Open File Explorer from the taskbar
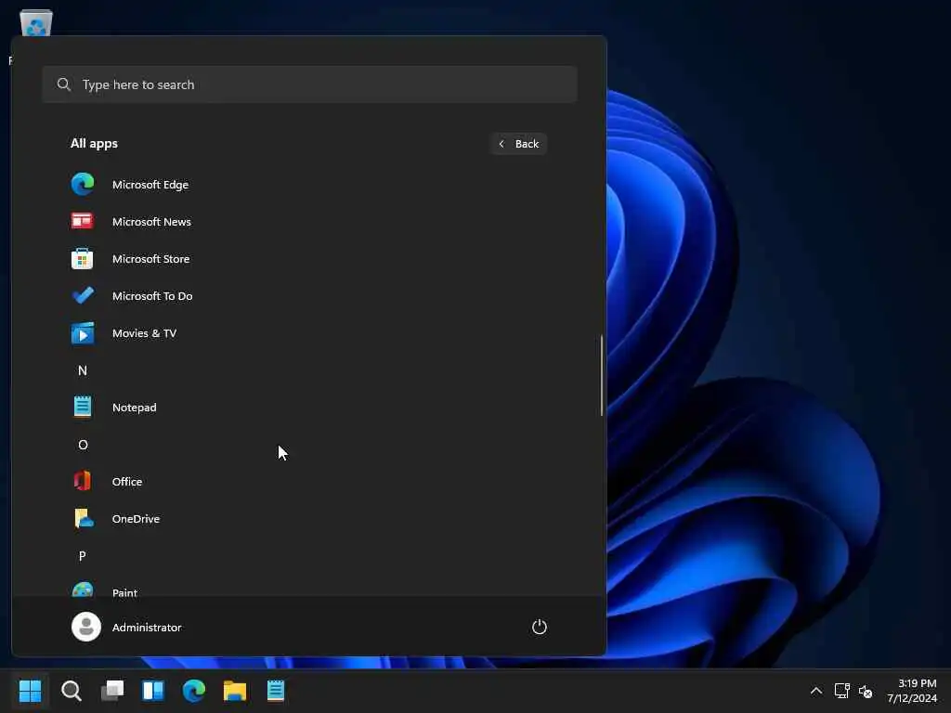Viewport: 951px width, 713px height. [x=235, y=691]
